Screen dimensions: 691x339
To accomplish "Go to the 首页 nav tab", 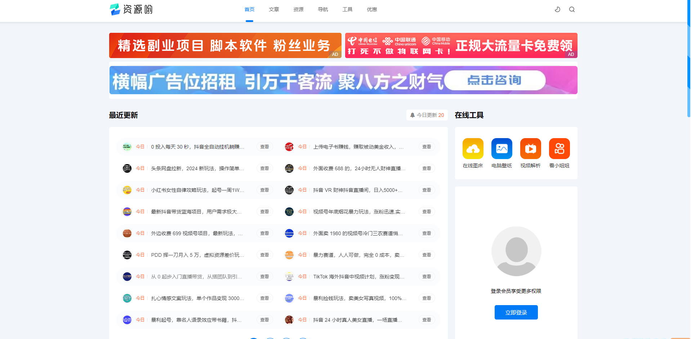I will pyautogui.click(x=249, y=9).
